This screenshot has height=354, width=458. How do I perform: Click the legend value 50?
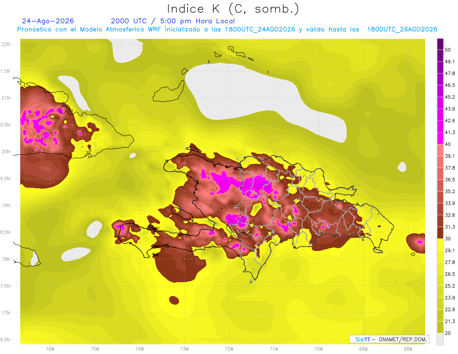point(448,50)
